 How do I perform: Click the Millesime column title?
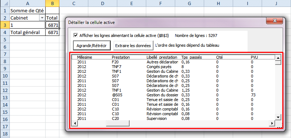tap(85, 57)
